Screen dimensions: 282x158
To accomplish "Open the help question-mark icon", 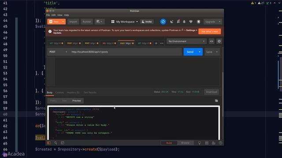I will click(x=220, y=143).
